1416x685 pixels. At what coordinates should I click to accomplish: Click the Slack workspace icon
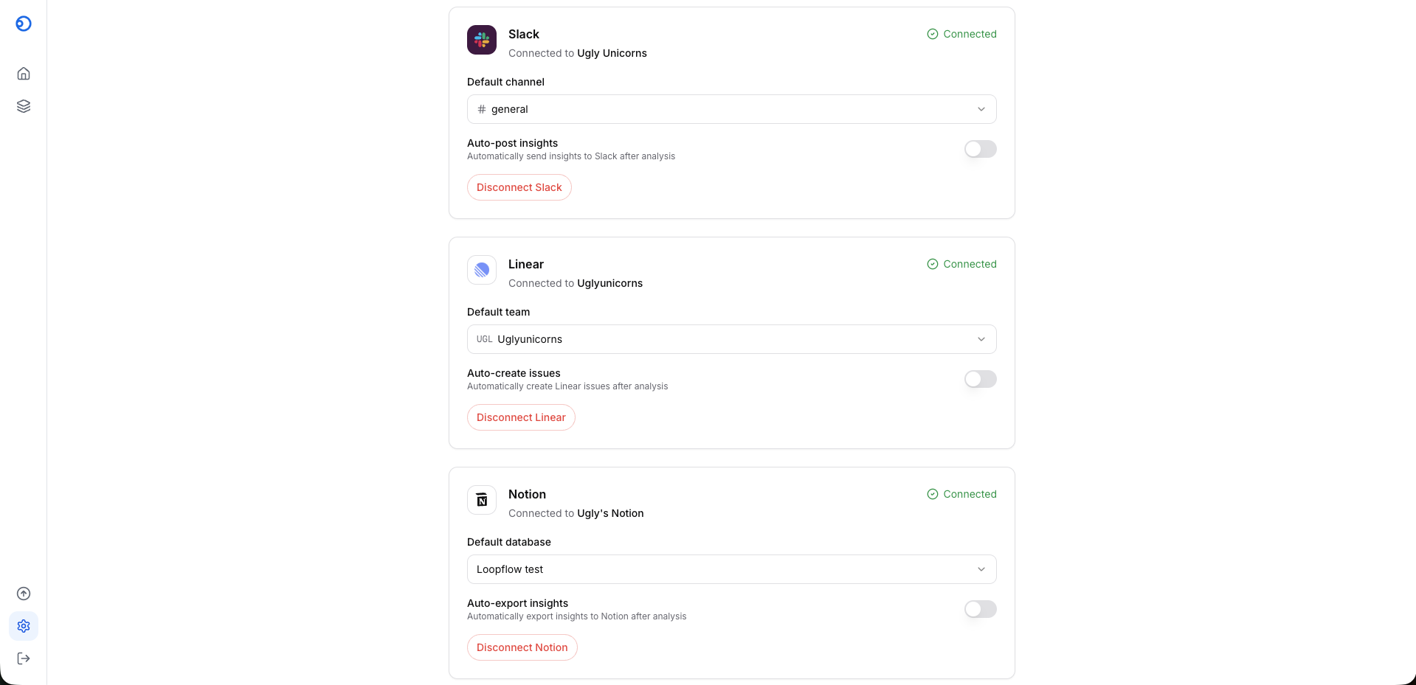[481, 40]
